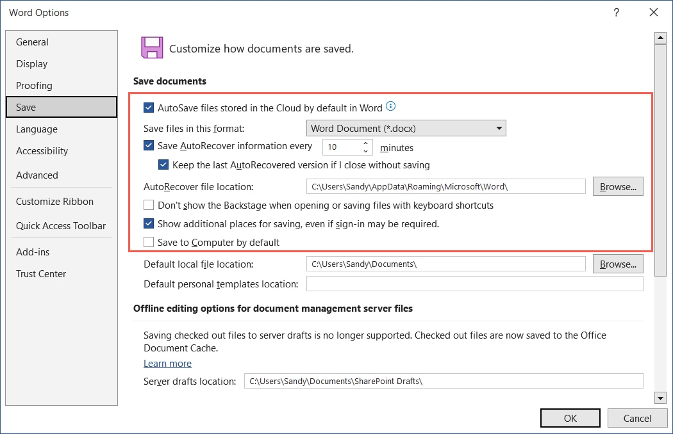Click the scrollbar down arrow

[x=661, y=398]
